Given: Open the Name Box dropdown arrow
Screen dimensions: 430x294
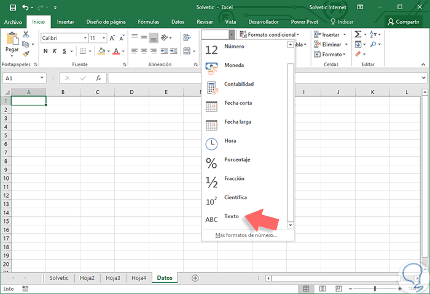Looking at the screenshot, I should (x=42, y=78).
